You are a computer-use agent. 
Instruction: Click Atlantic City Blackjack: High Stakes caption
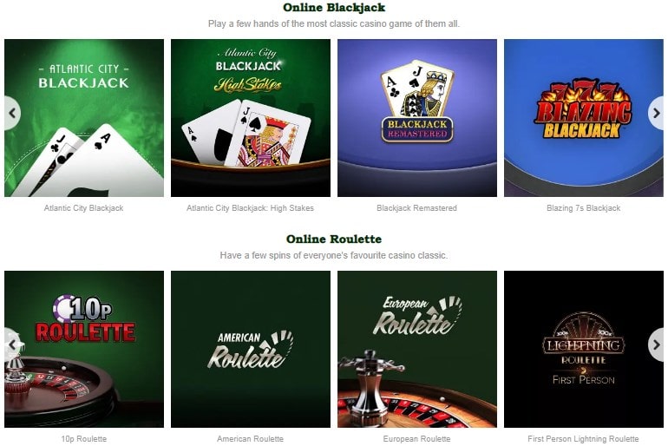point(251,208)
